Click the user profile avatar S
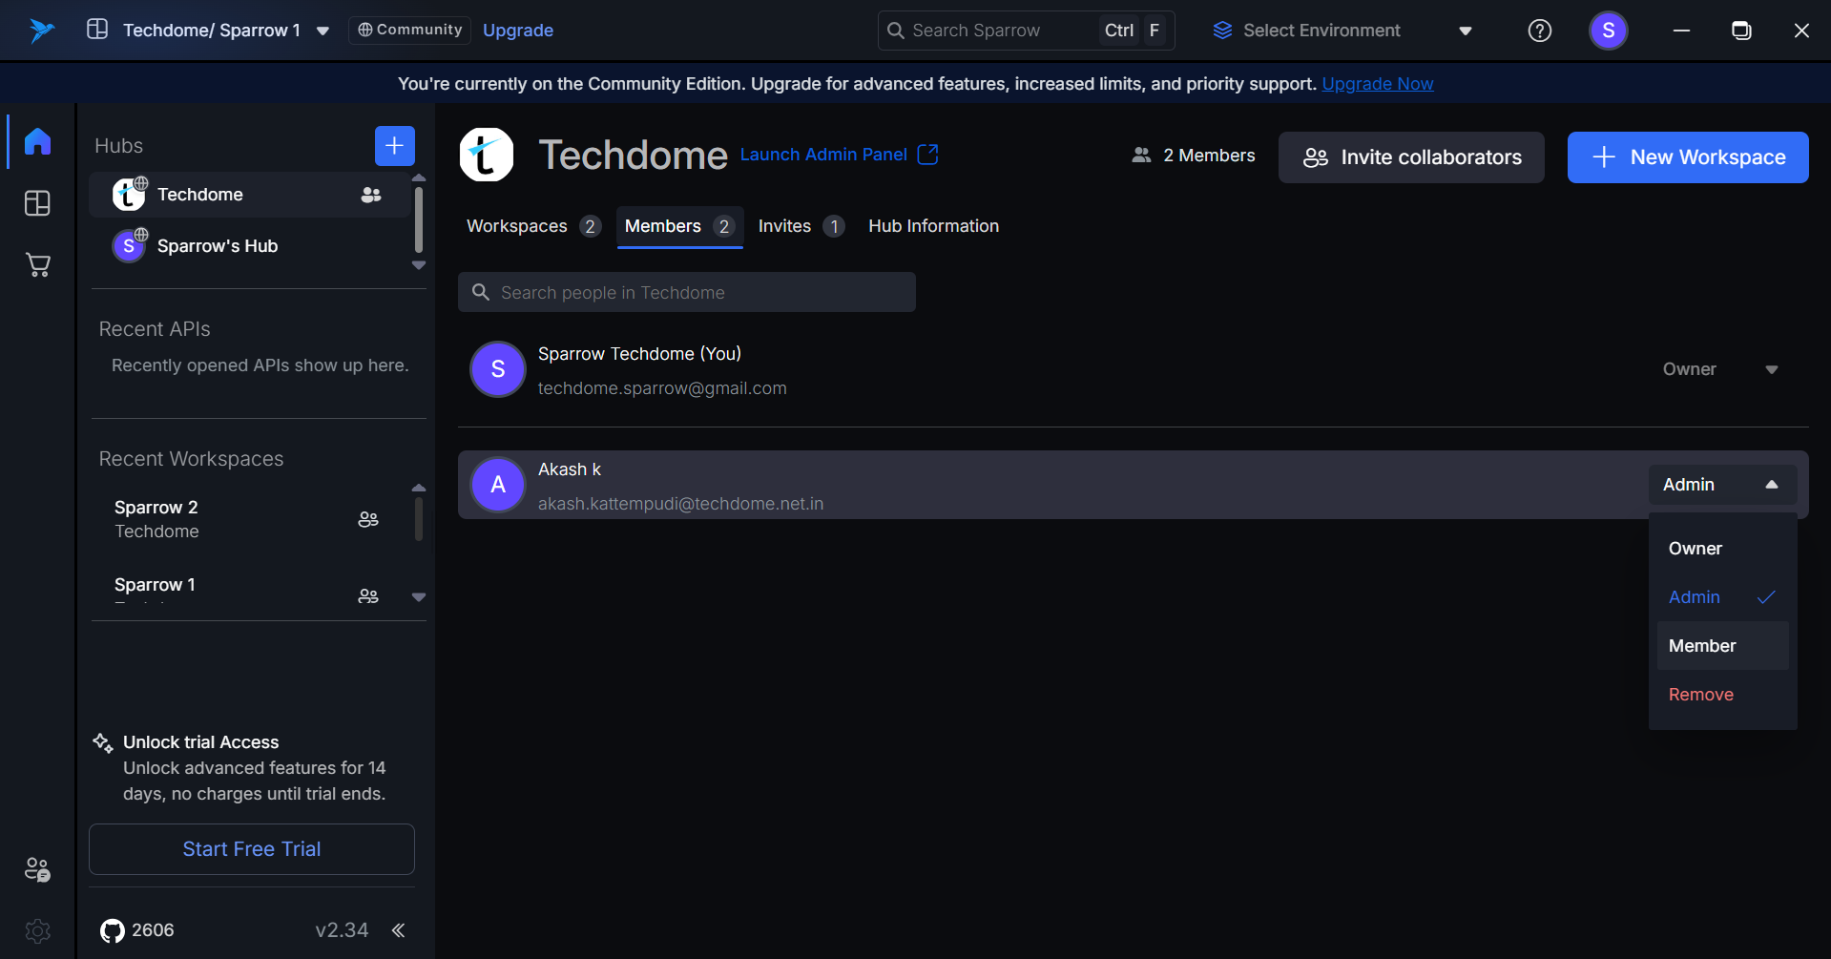Viewport: 1831px width, 959px height. point(1608,31)
